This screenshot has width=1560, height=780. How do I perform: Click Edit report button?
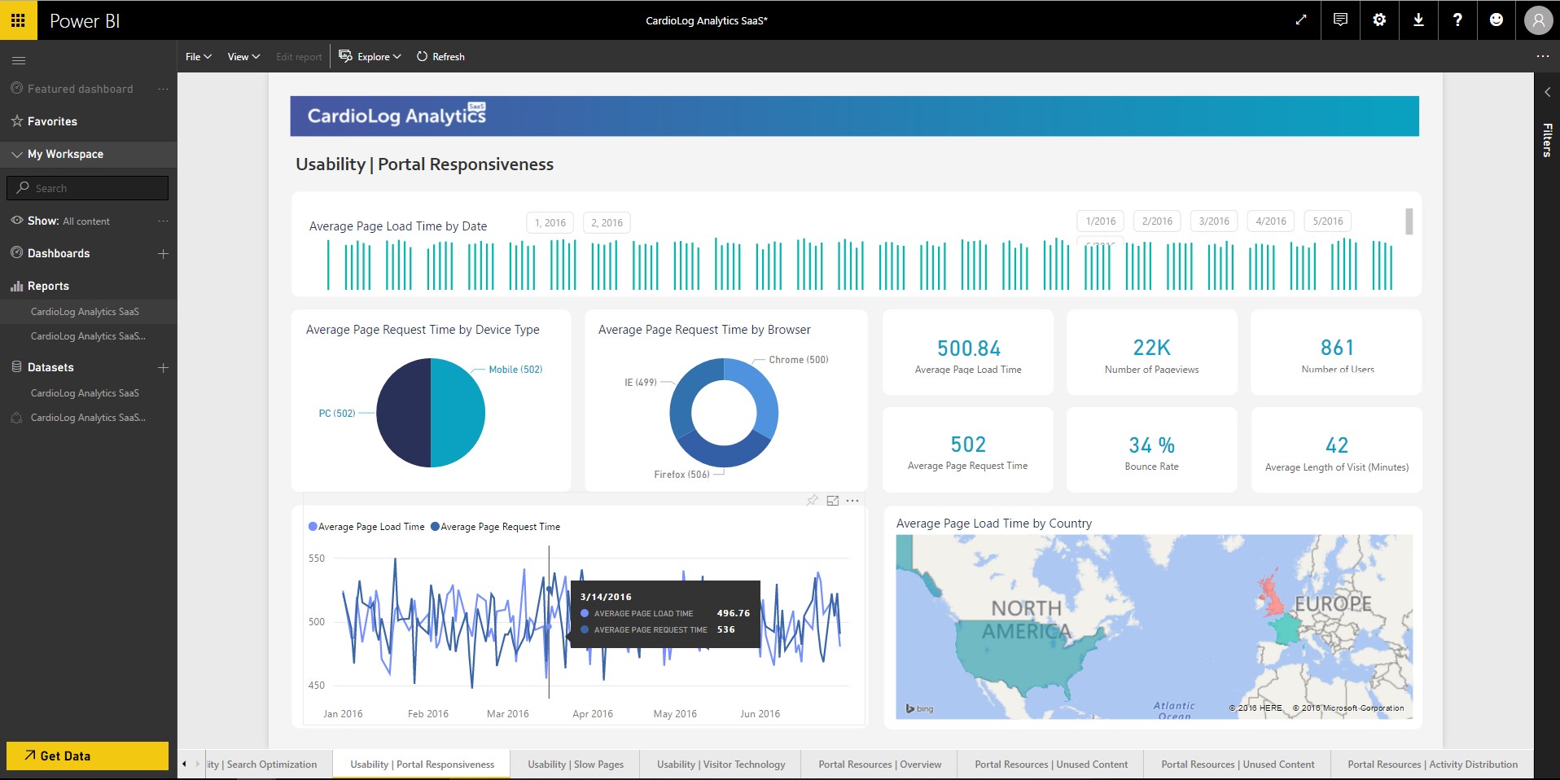299,56
